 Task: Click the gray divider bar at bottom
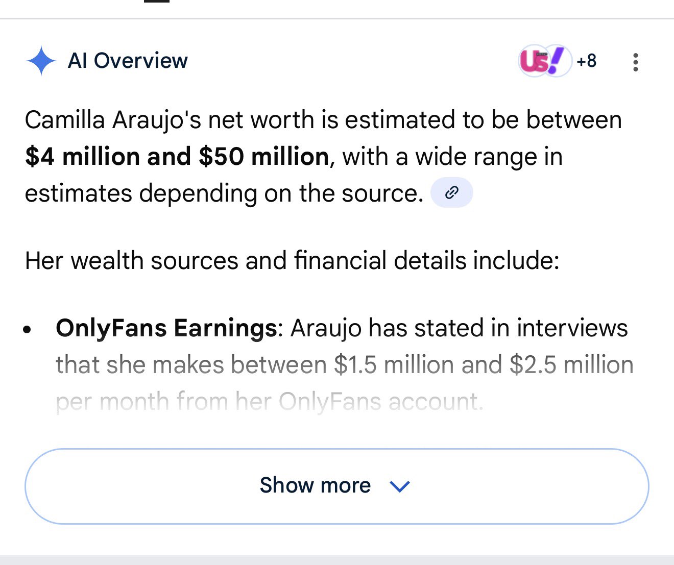pos(337,559)
